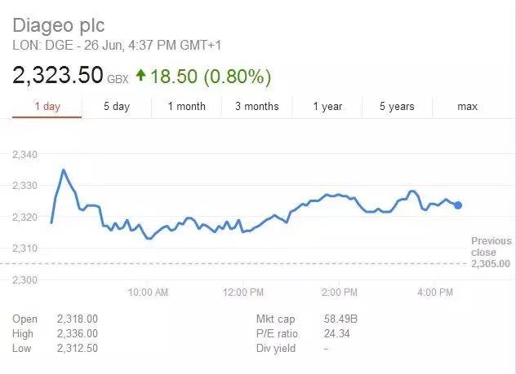516x374 pixels.
Task: Click the green up arrow icon
Action: [140, 76]
